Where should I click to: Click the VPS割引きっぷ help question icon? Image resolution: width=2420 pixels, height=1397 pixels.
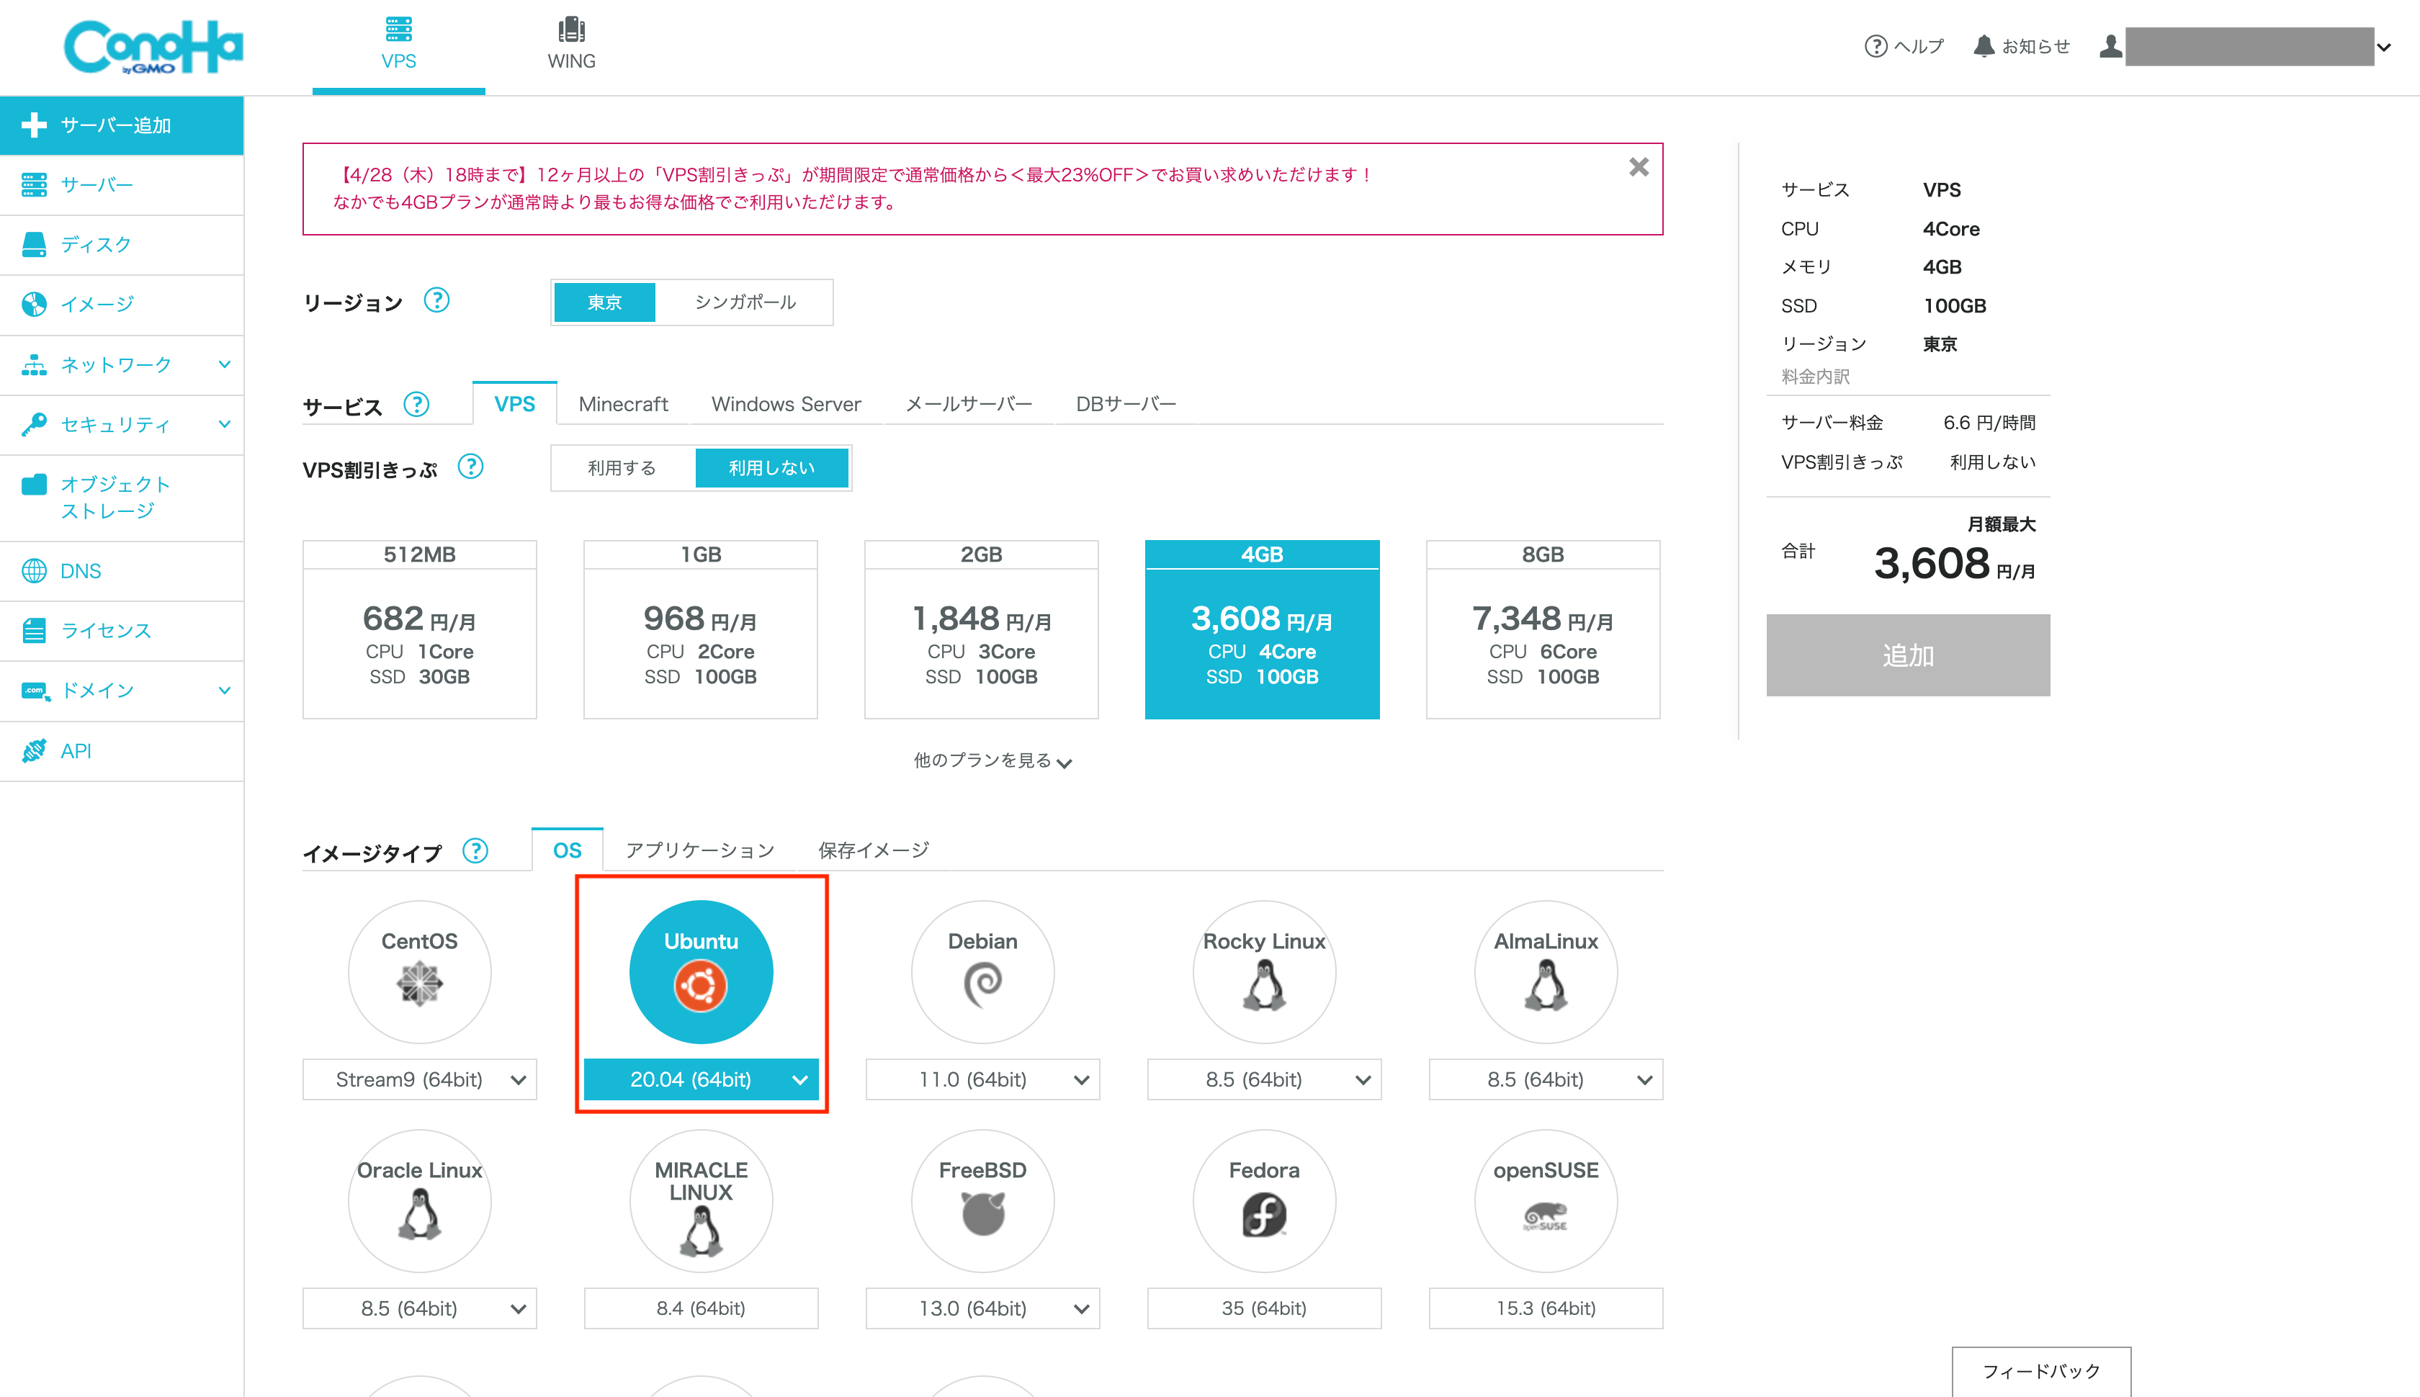pyautogui.click(x=470, y=467)
